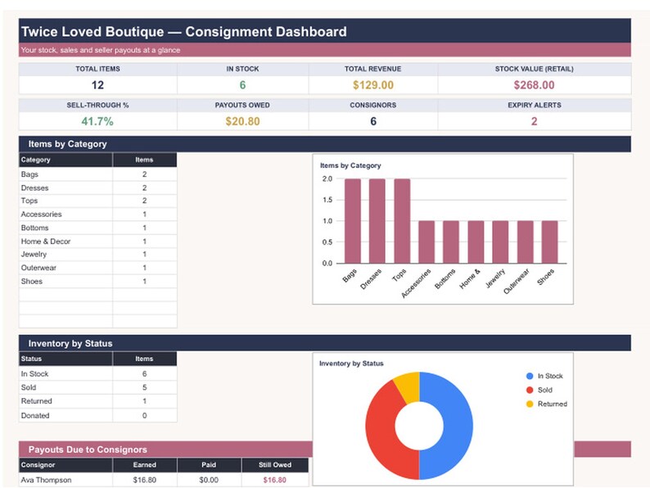Select the In Stock status cell
The image size is (650, 488).
pyautogui.click(x=65, y=373)
